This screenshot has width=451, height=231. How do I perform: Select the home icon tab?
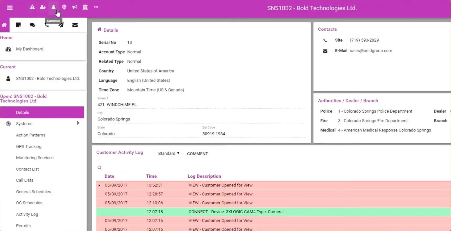click(x=4, y=25)
